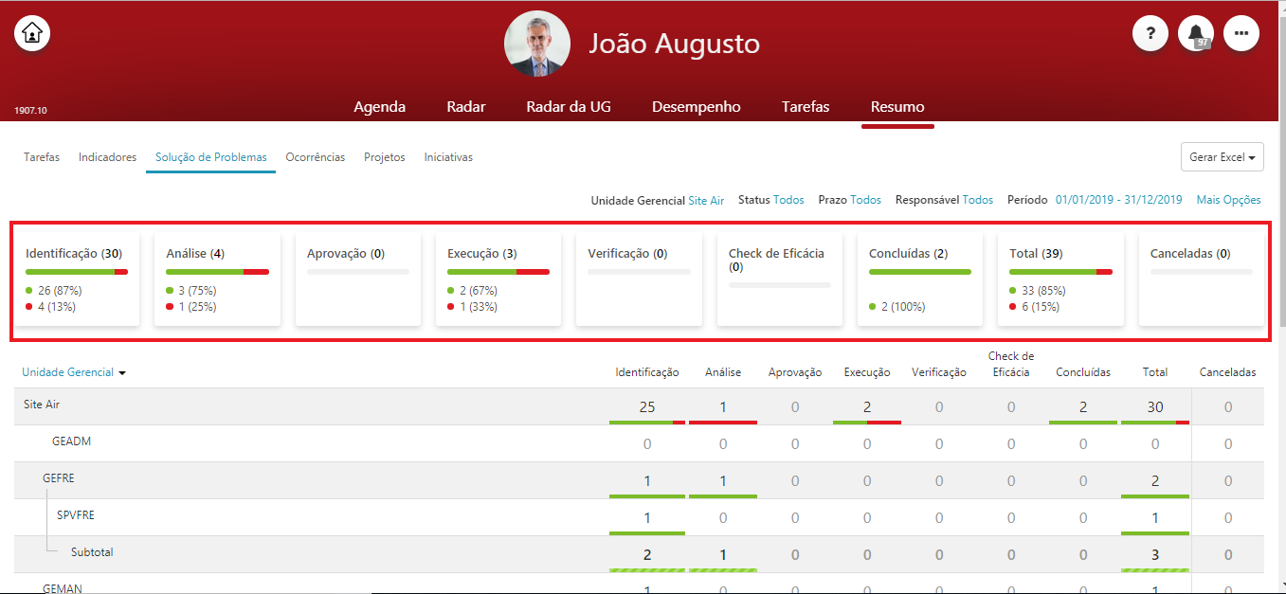Open the Iniciativas sub-tab
The height and width of the screenshot is (594, 1286).
tap(448, 157)
